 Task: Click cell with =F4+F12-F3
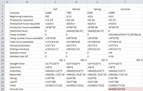point(125,49)
